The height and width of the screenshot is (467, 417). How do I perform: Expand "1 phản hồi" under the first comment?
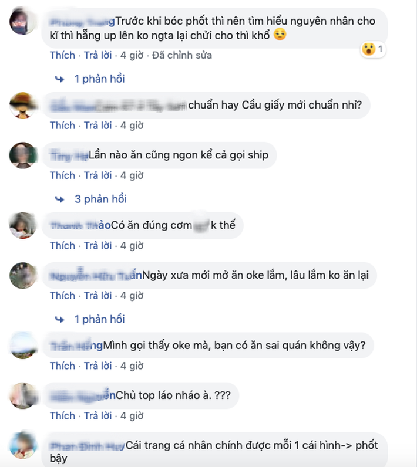click(x=100, y=79)
